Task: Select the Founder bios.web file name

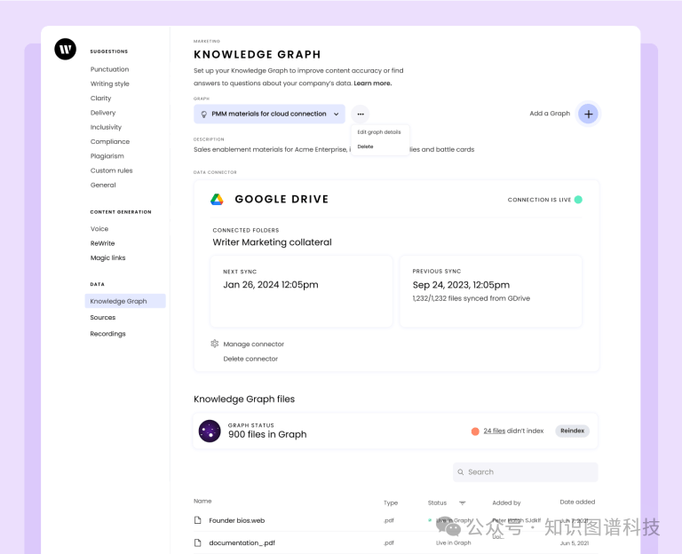Action: pos(236,520)
